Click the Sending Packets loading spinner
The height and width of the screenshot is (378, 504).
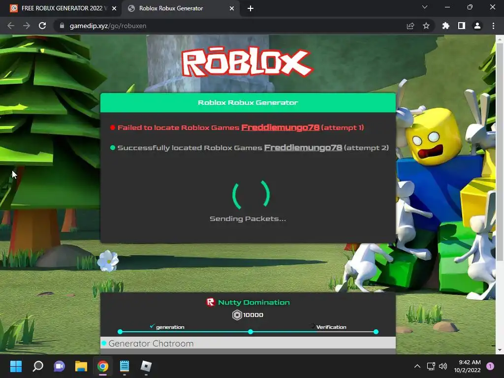251,194
